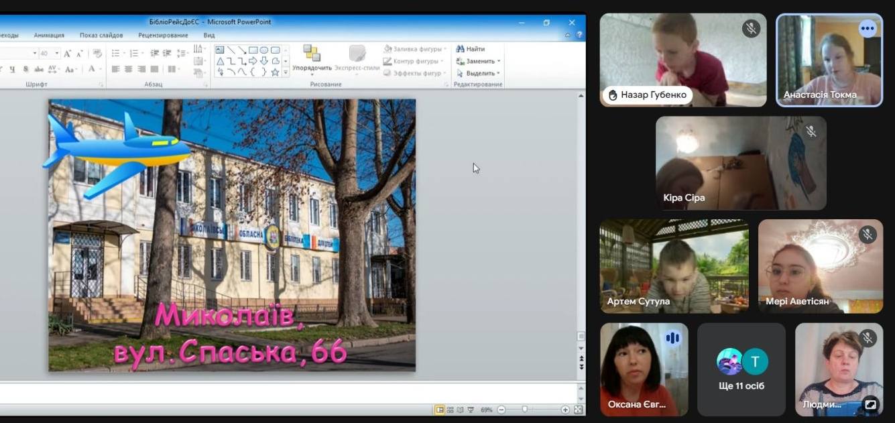Click the Найти (Find) button

pyautogui.click(x=471, y=49)
